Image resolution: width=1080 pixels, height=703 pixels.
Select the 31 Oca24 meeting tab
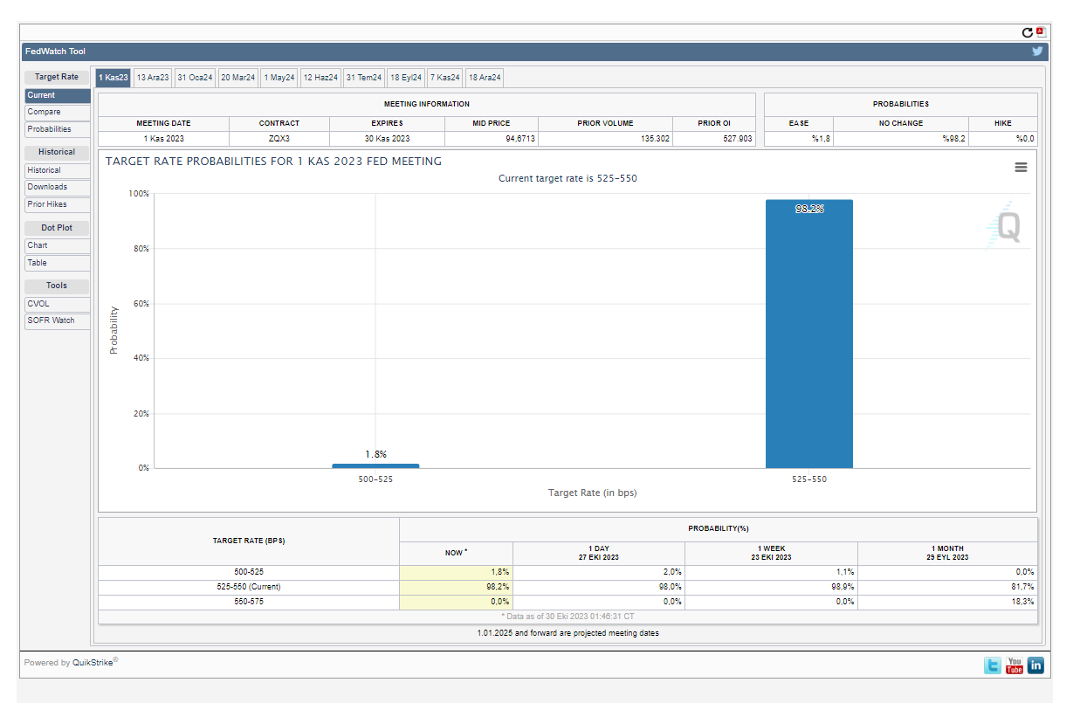pyautogui.click(x=195, y=78)
